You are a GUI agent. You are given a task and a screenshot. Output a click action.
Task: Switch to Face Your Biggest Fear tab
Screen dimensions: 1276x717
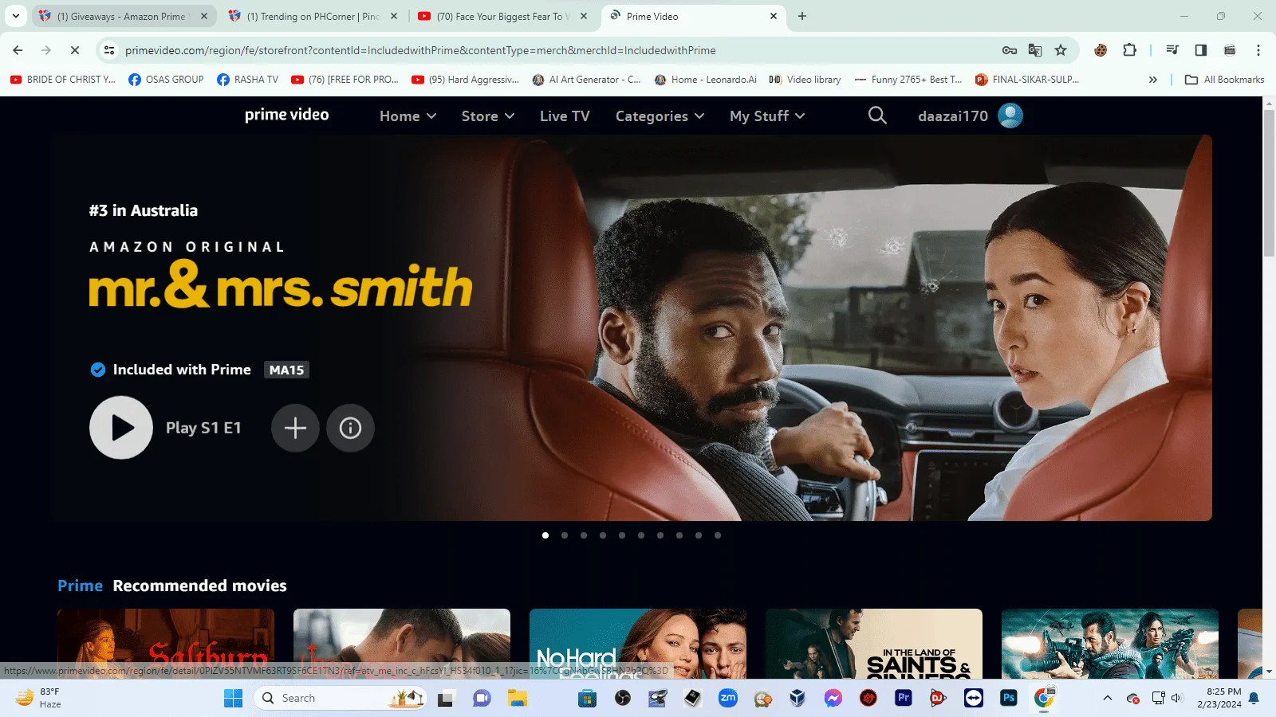tap(502, 16)
